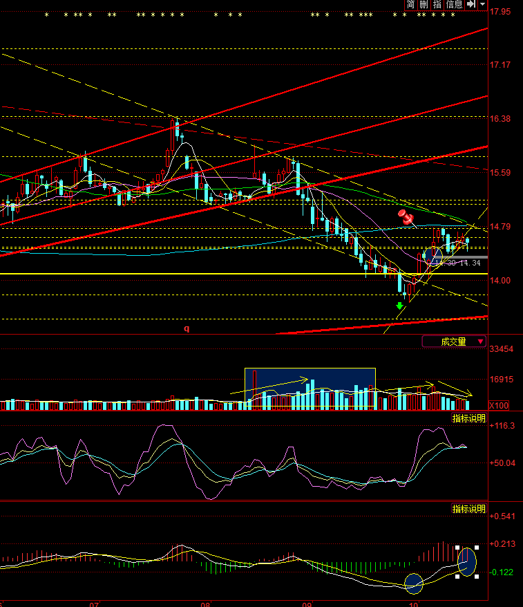The image size is (523, 607).
Task: Open the 信息 info button
Action: coord(454,4)
